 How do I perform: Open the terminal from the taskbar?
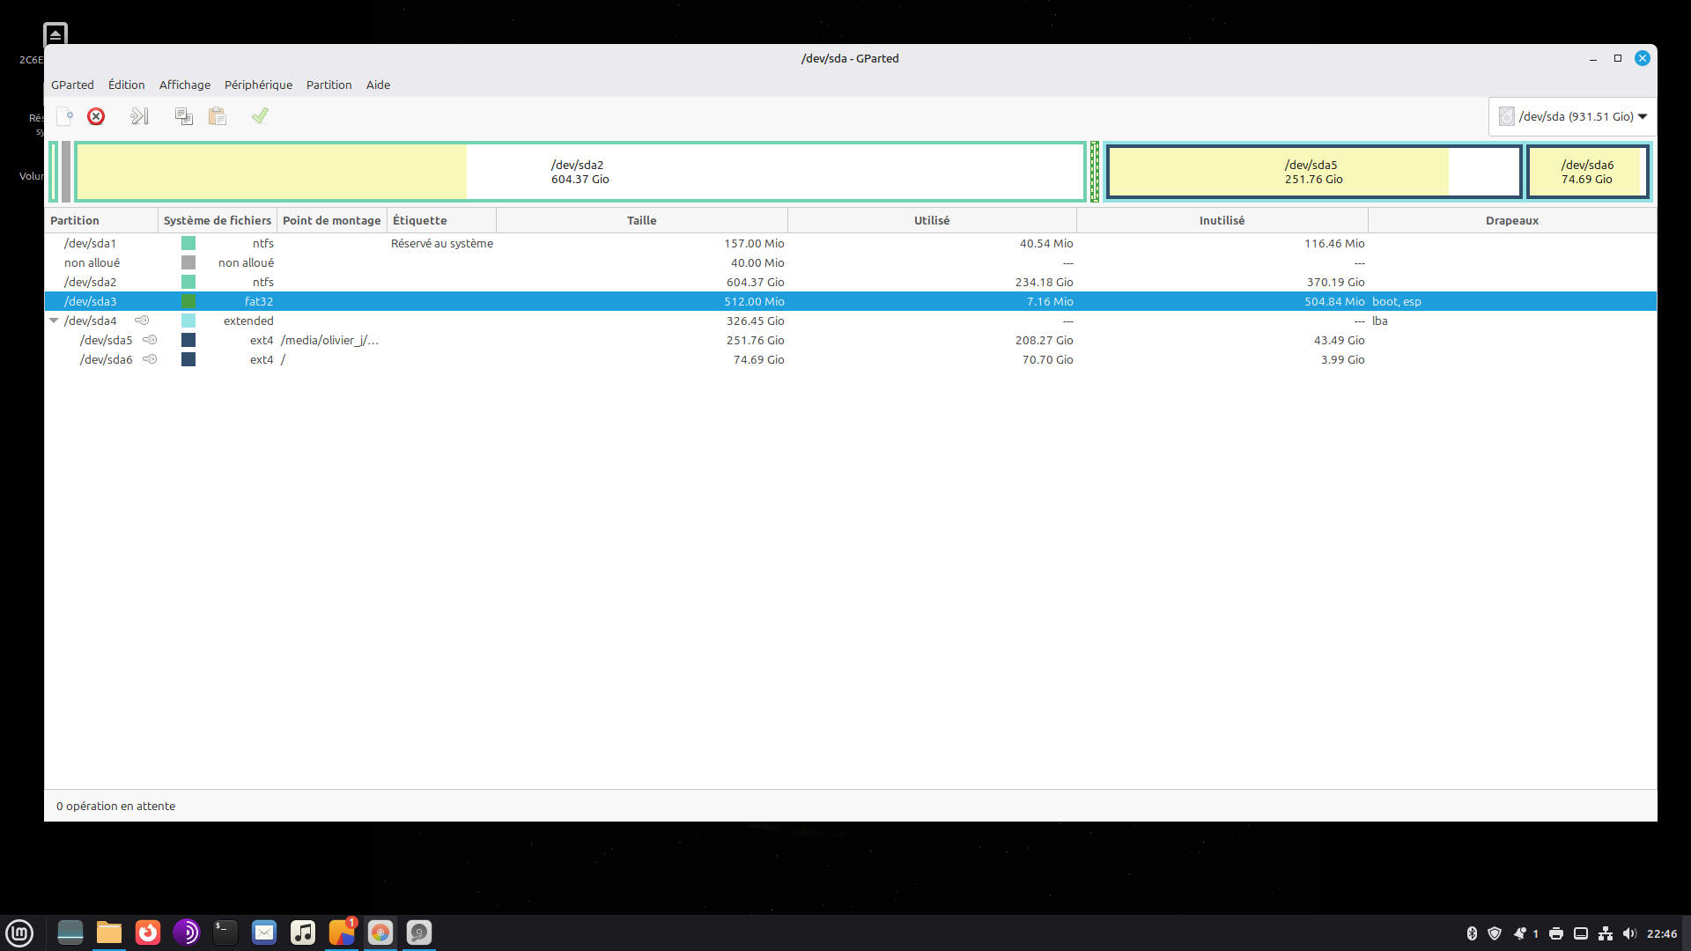click(x=225, y=933)
